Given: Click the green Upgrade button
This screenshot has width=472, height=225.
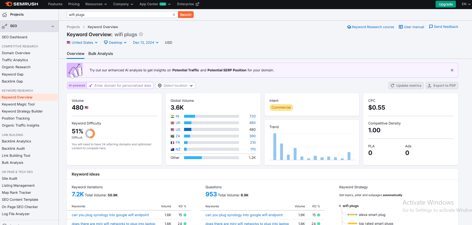Looking at the screenshot, I should 446,4.
